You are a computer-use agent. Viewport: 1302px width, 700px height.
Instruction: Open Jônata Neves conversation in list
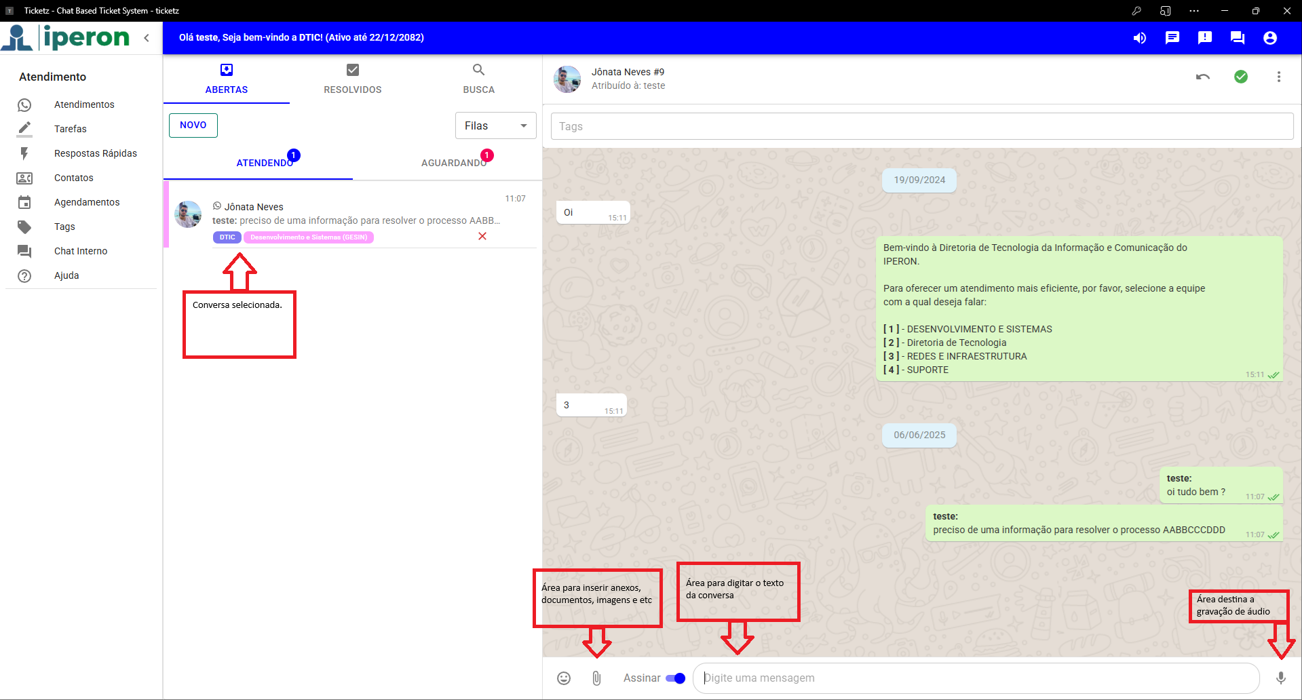pyautogui.click(x=353, y=215)
